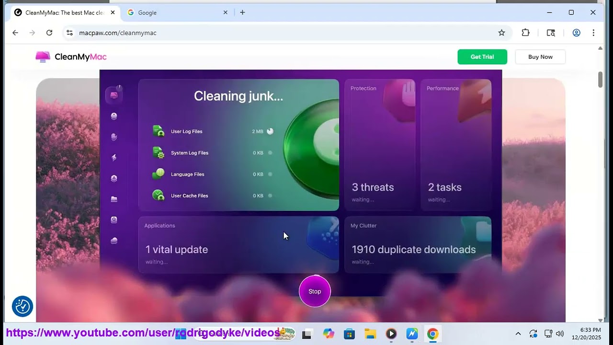Reload the page
The height and width of the screenshot is (345, 613).
coord(49,33)
